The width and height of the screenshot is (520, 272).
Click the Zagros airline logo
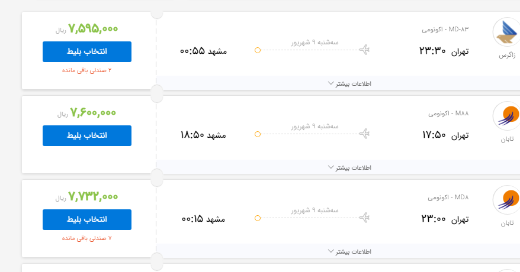[x=506, y=33]
